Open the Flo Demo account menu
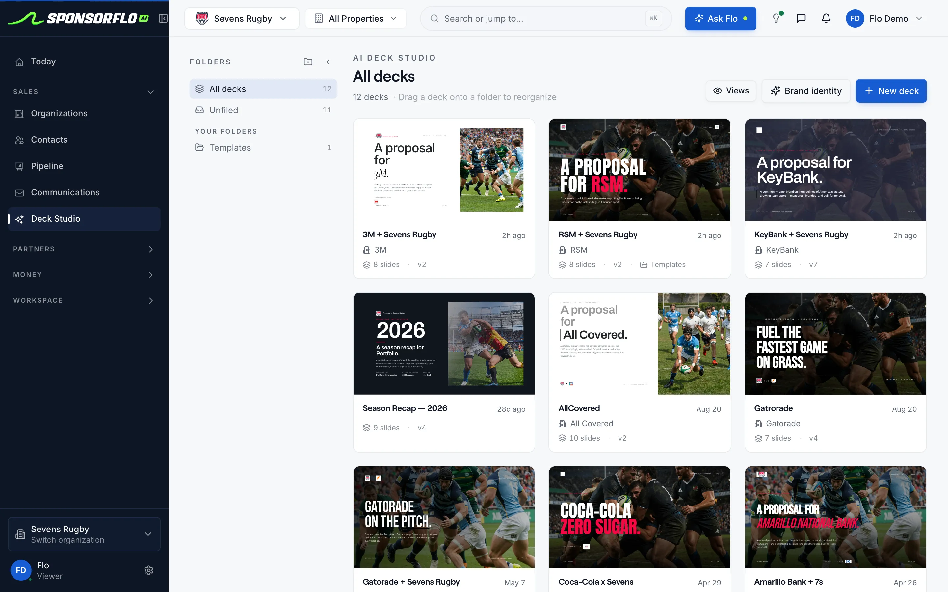 click(884, 18)
